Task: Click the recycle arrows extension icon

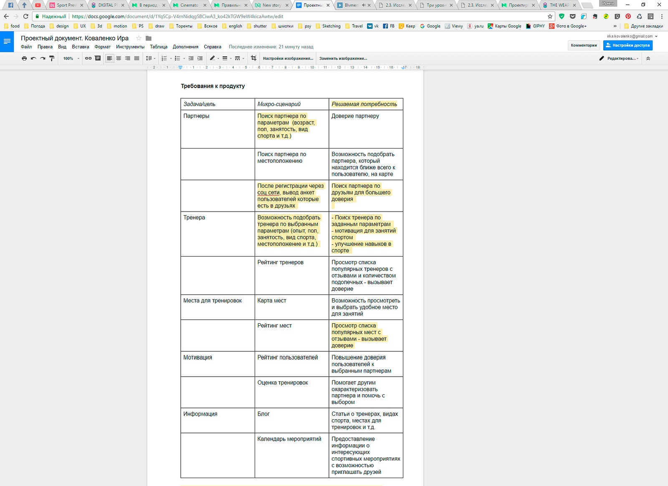Action: point(639,16)
